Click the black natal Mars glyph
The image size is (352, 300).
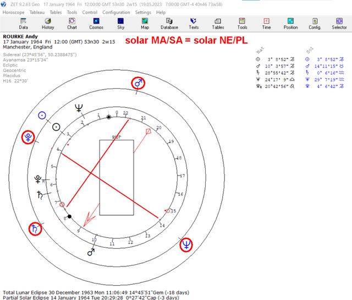tap(91, 252)
